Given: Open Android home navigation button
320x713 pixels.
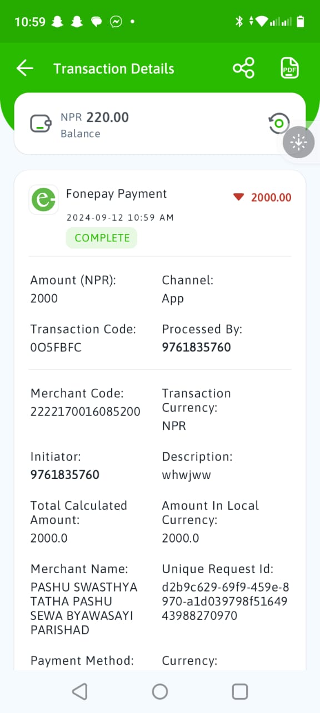Looking at the screenshot, I should tap(160, 691).
